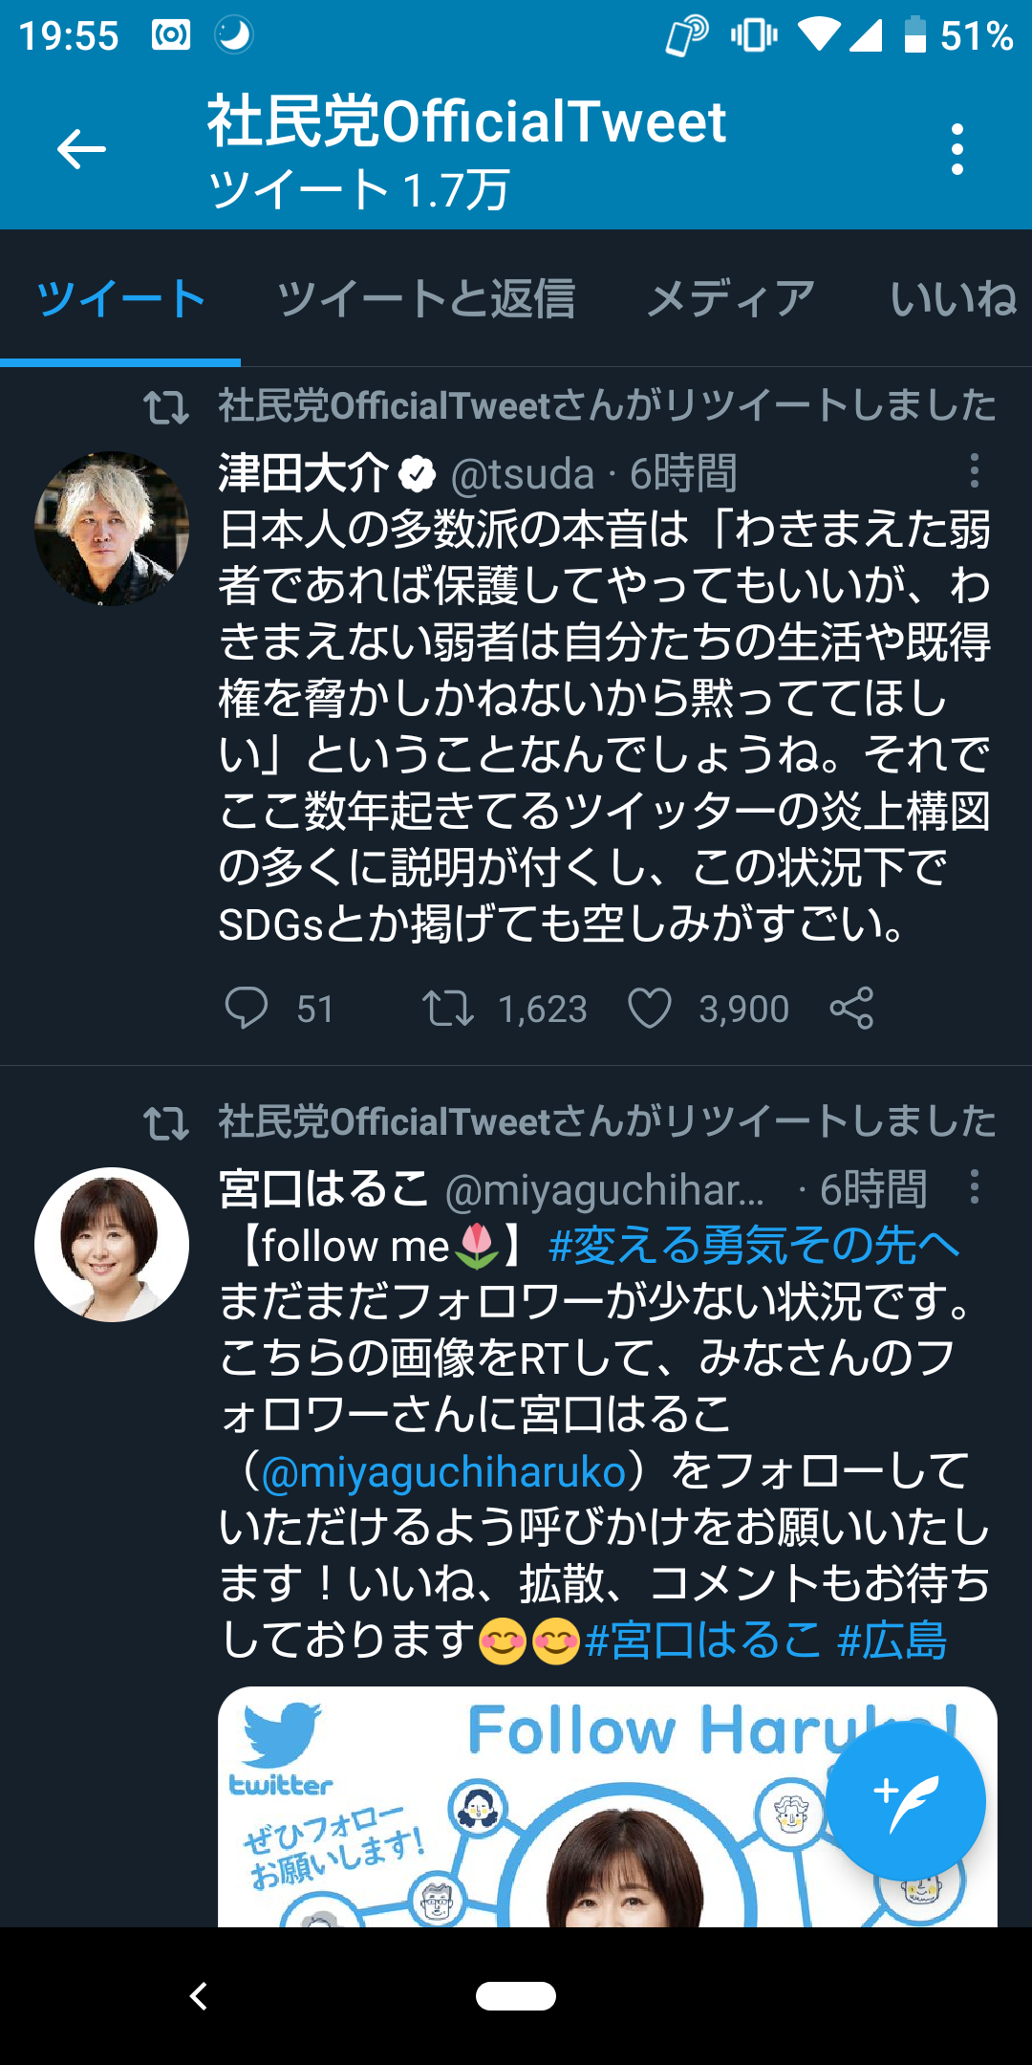This screenshot has height=2065, width=1032.
Task: Open Tsuda Daisuke's profile picture
Action: coord(112,529)
